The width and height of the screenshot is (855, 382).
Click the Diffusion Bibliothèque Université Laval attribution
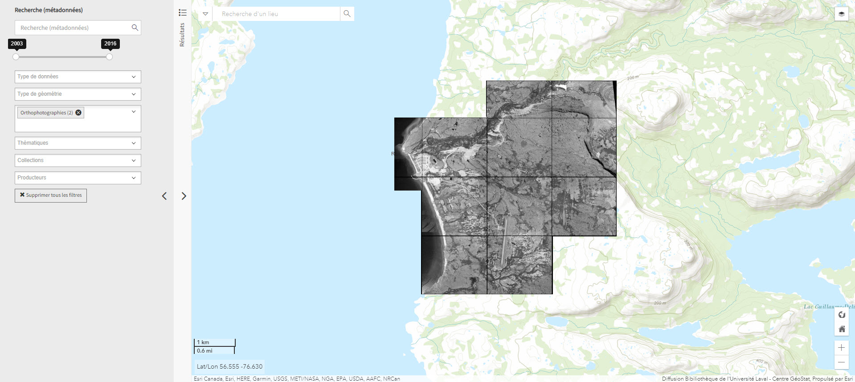pyautogui.click(x=757, y=379)
